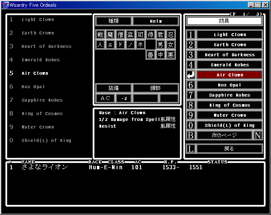Click the 僧 priest class icon
Image resolution: width=271 pixels, height=215 pixels.
[120, 34]
